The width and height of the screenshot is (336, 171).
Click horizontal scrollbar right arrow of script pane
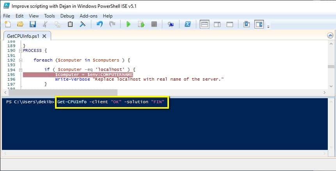[324, 92]
